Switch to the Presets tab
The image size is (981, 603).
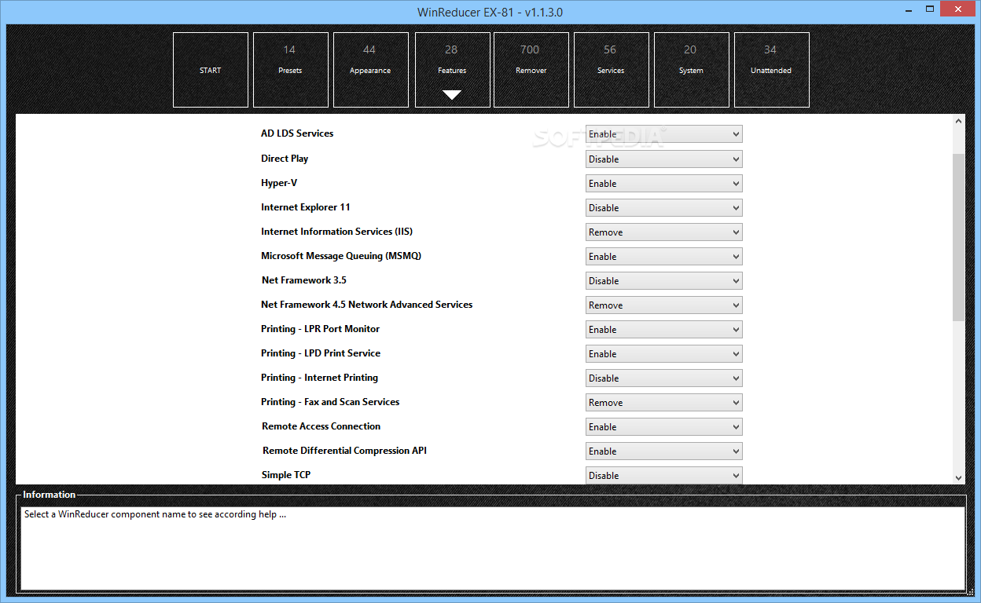pyautogui.click(x=291, y=70)
